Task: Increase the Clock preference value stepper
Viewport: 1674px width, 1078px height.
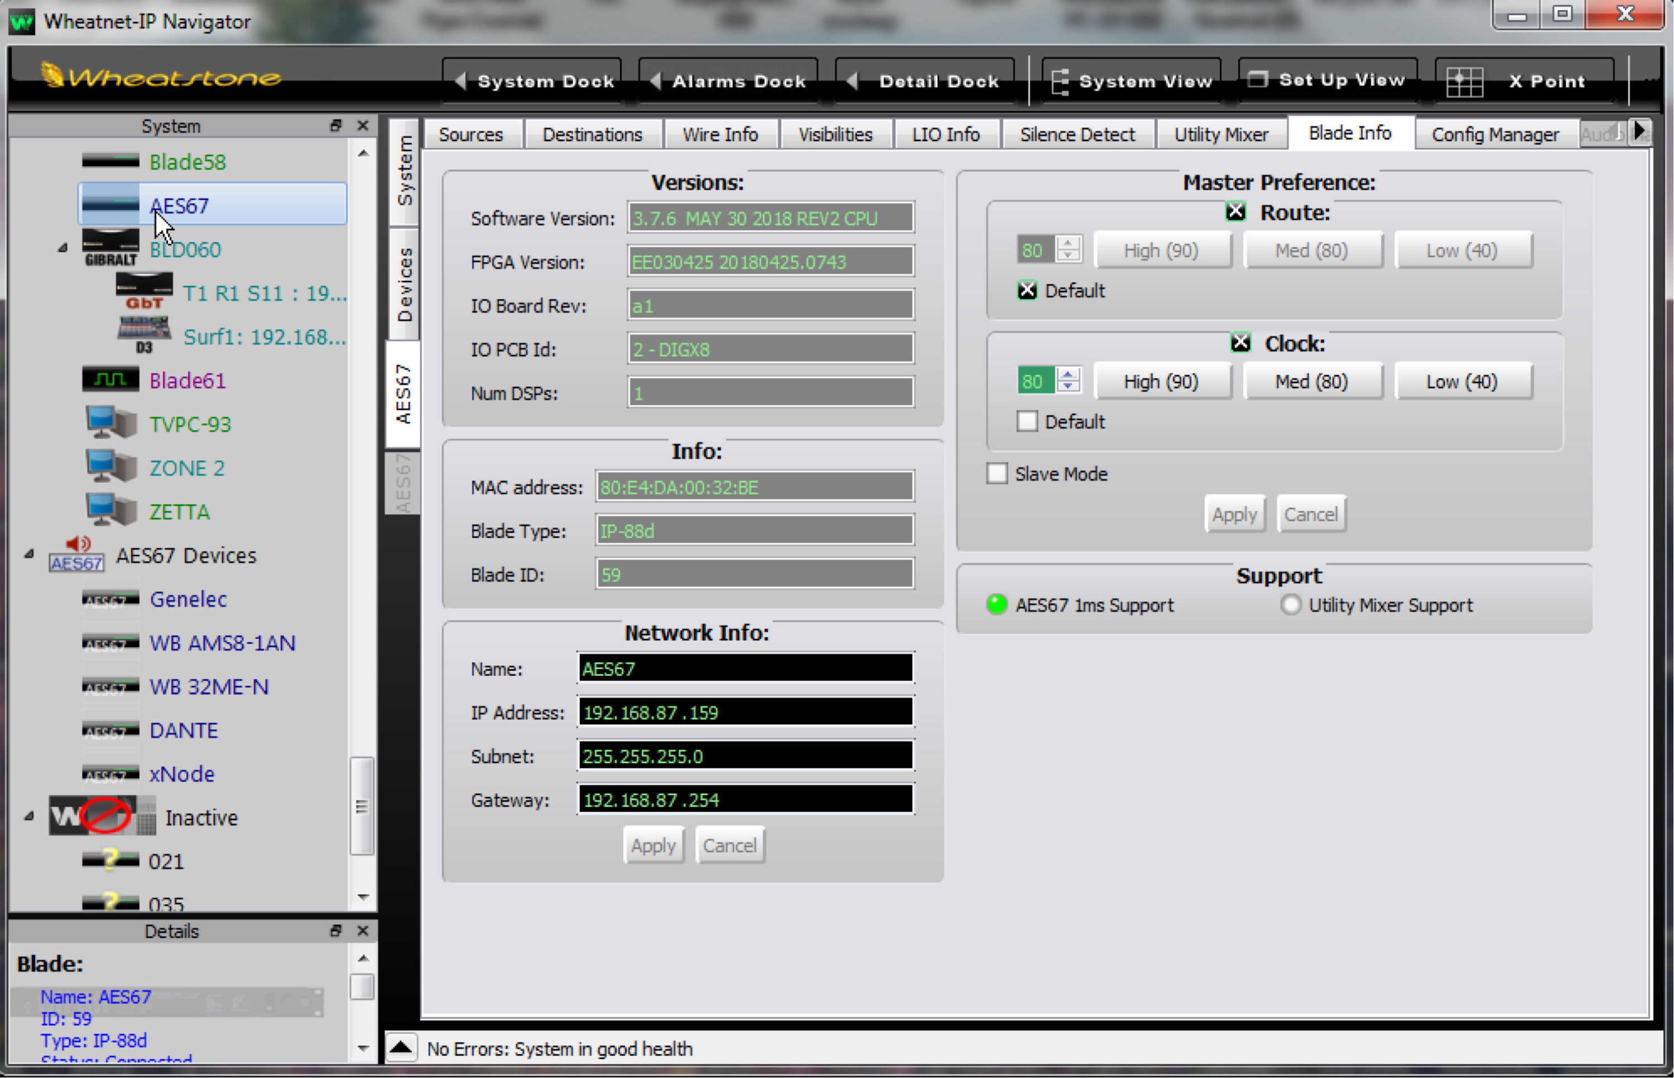Action: tap(1067, 374)
